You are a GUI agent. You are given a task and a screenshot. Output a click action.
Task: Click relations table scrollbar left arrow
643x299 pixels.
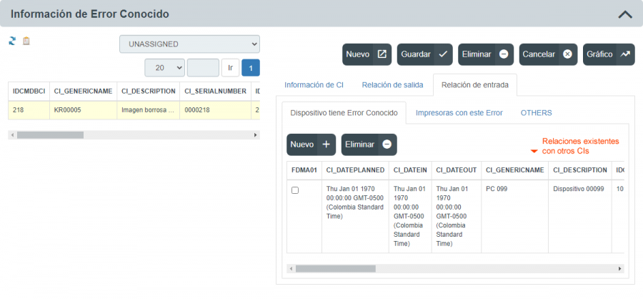click(291, 269)
